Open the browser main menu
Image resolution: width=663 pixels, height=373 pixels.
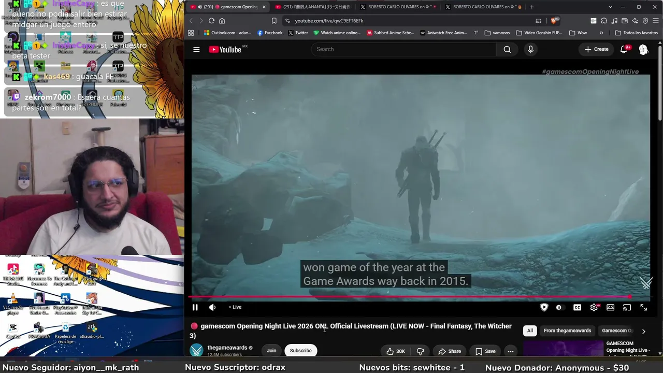[656, 21]
